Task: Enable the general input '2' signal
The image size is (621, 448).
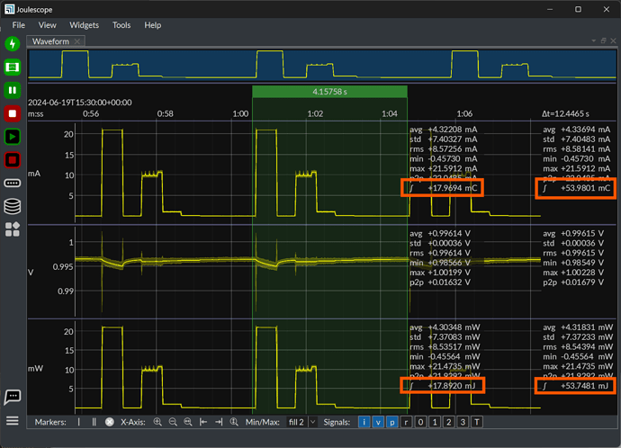Action: 449,422
